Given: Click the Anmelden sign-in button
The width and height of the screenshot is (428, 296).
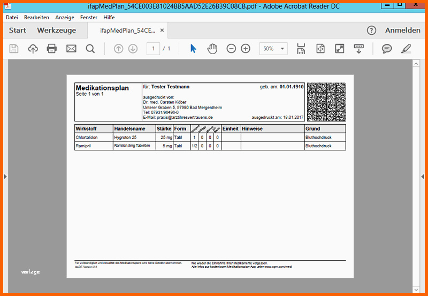Looking at the screenshot, I should (x=403, y=31).
